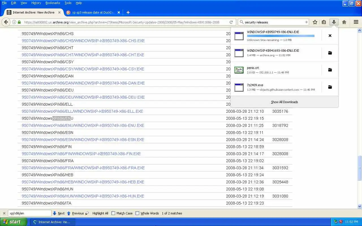This screenshot has height=226, width=362.
Task: Open the Windows Start menu
Action: [14, 222]
